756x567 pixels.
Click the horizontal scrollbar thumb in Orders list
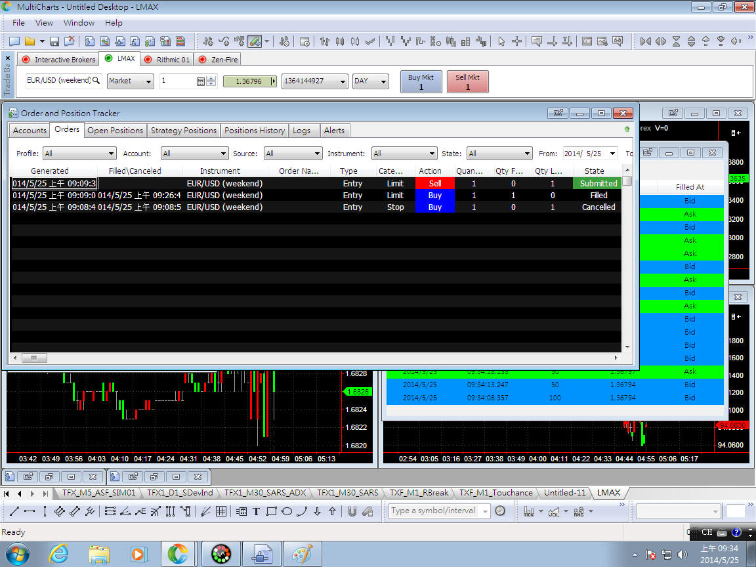(x=33, y=358)
